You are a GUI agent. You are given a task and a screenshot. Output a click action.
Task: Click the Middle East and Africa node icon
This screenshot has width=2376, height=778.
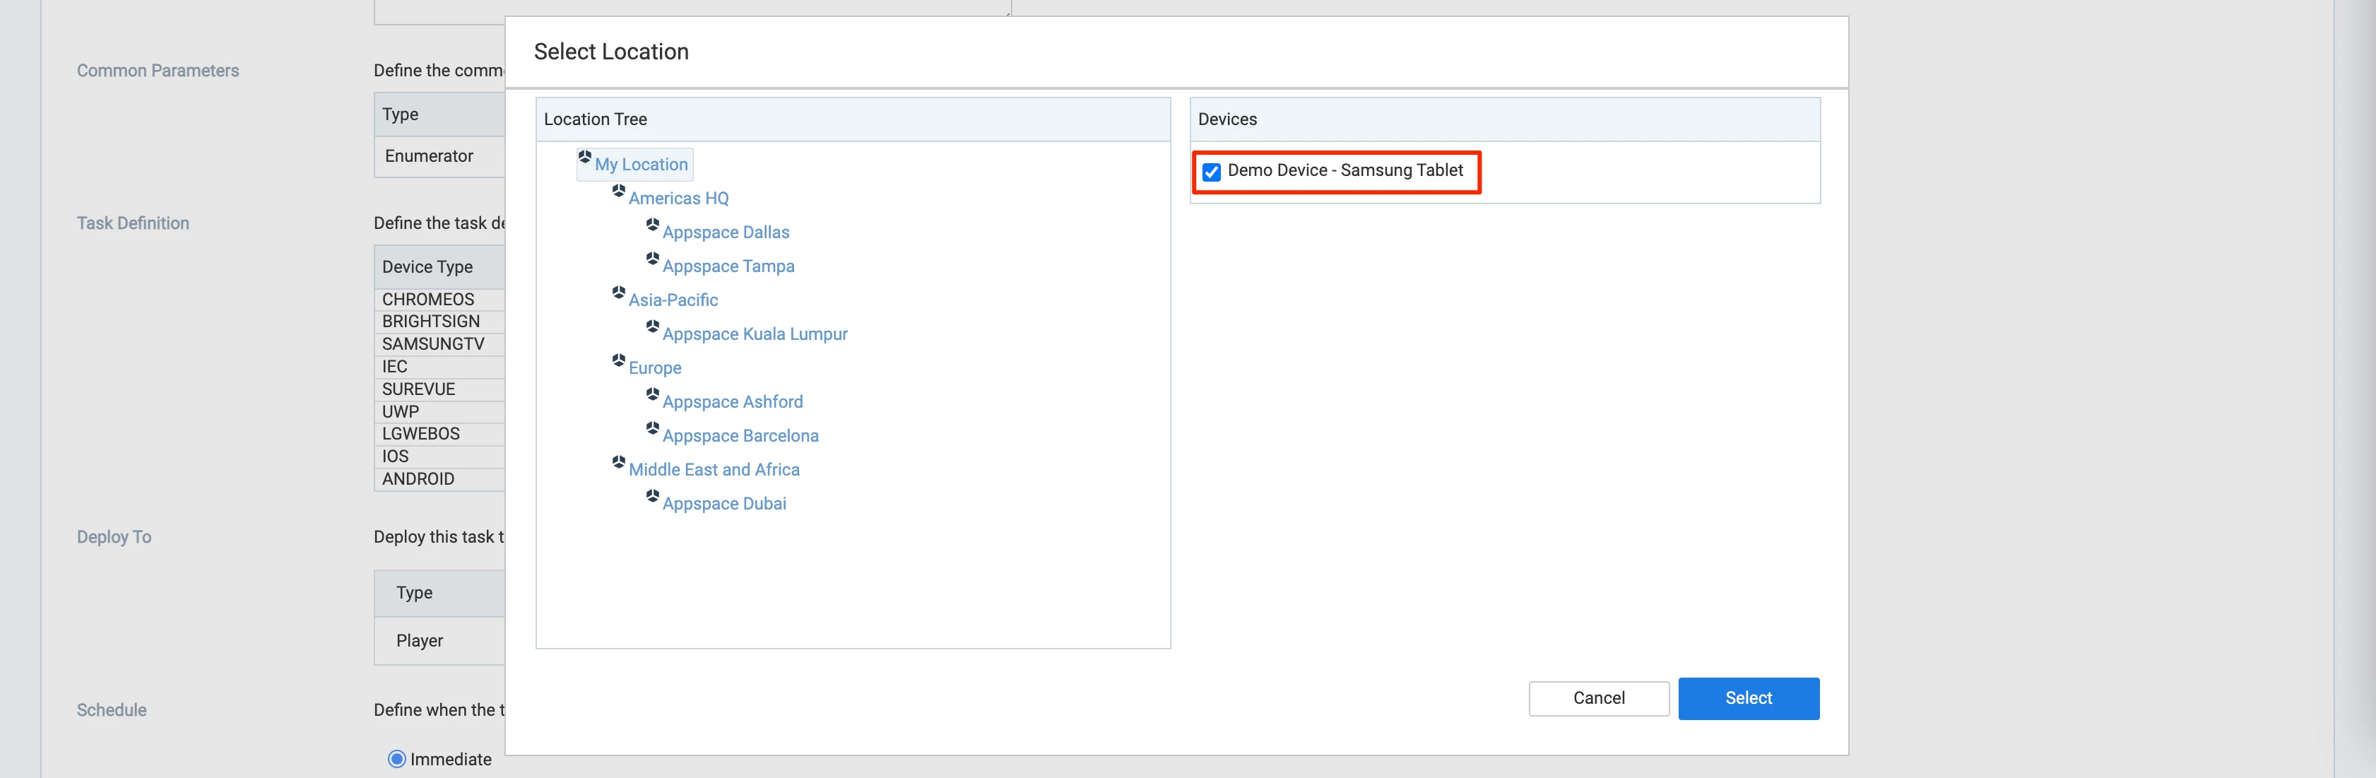[x=618, y=462]
